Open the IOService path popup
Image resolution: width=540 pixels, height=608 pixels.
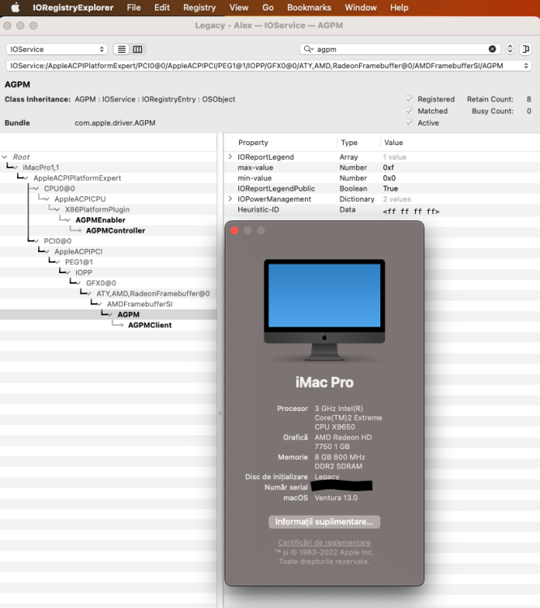pos(268,66)
